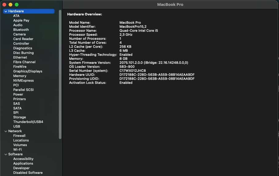This screenshot has width=279, height=176.
Task: Click the Activation Lock Status Enabled value
Action: [126, 83]
